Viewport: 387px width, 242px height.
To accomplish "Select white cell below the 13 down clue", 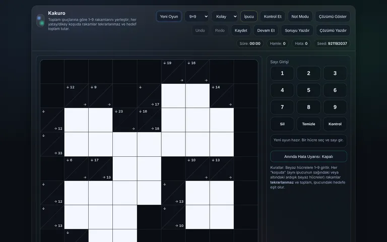I will click(x=222, y=193).
